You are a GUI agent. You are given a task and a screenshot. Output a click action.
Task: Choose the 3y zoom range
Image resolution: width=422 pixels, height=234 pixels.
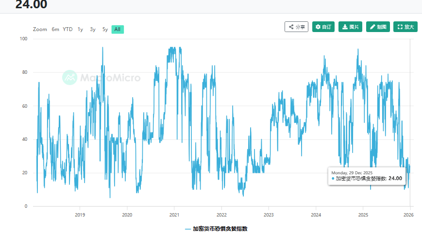93,30
